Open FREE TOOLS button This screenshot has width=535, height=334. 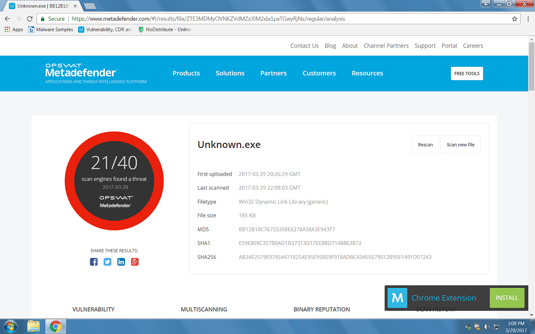click(x=467, y=74)
